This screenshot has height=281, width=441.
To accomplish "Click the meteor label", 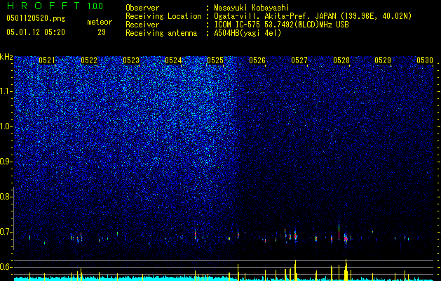I will tap(100, 22).
